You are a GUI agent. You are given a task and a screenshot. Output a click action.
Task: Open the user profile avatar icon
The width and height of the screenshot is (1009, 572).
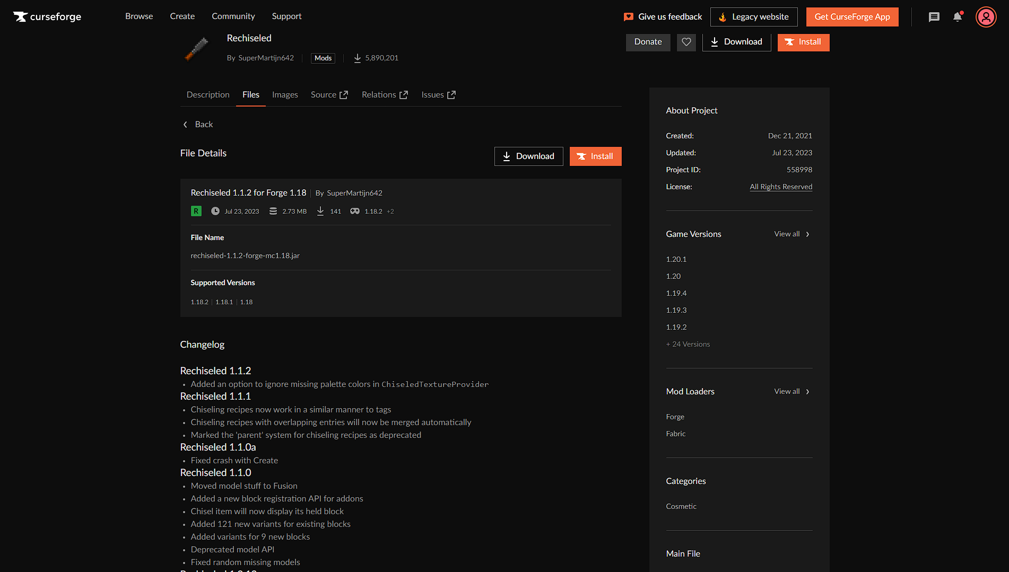point(986,16)
